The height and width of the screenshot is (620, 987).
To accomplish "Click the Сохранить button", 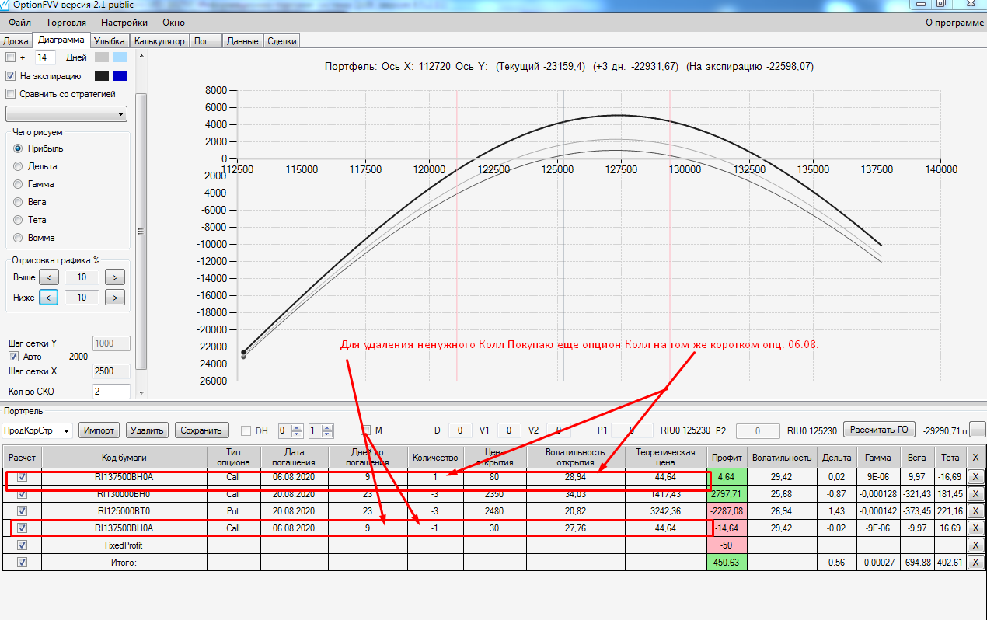I will (x=201, y=430).
